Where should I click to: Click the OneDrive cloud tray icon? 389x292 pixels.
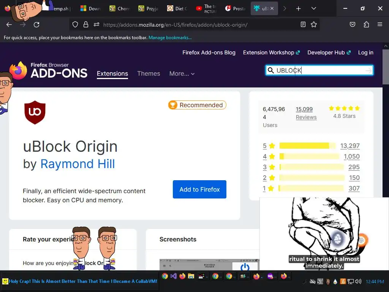313,281
